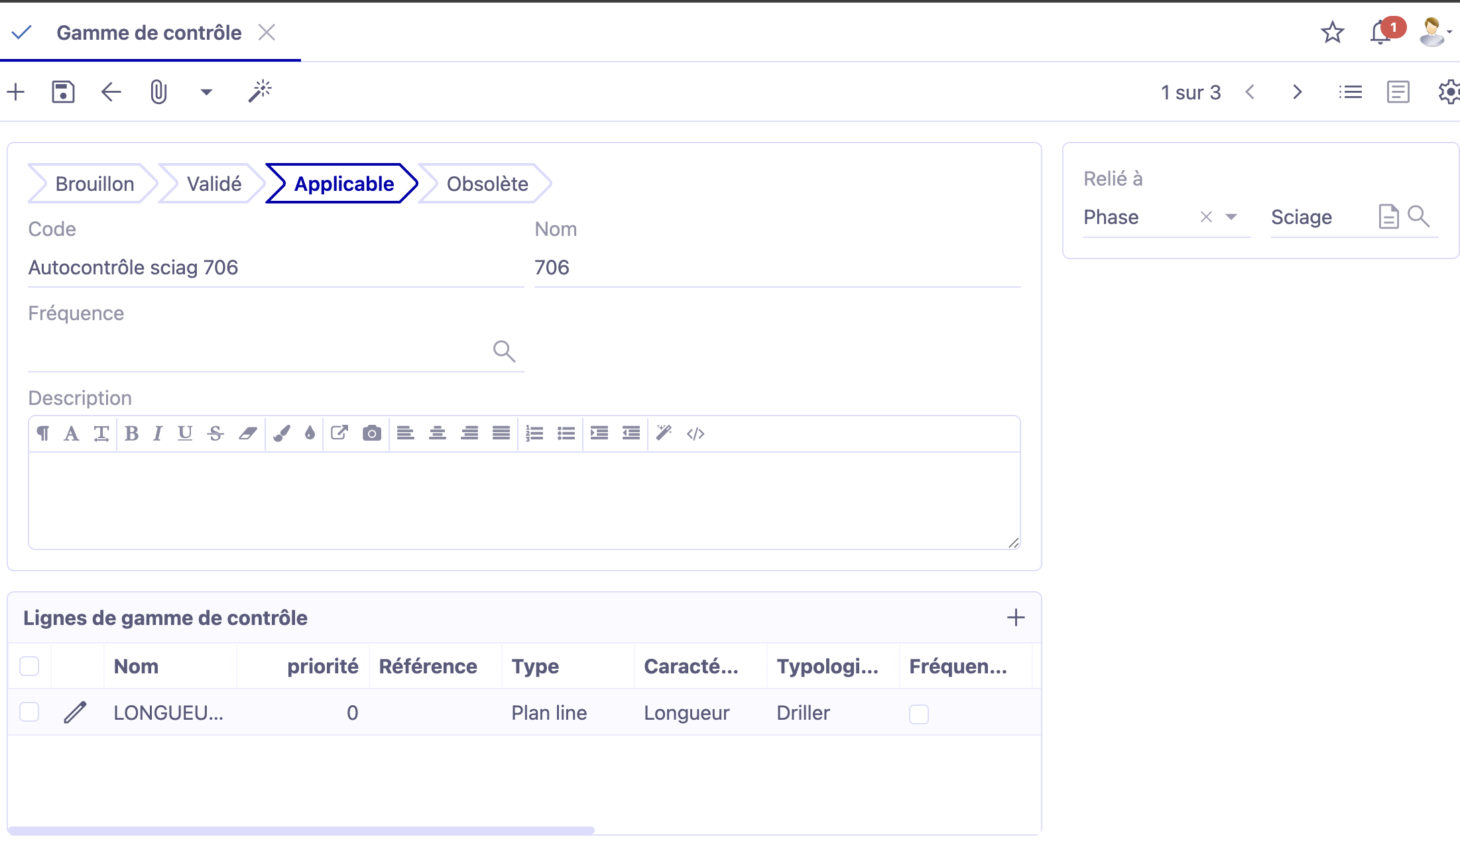Set status to Obsolète

[x=487, y=184]
